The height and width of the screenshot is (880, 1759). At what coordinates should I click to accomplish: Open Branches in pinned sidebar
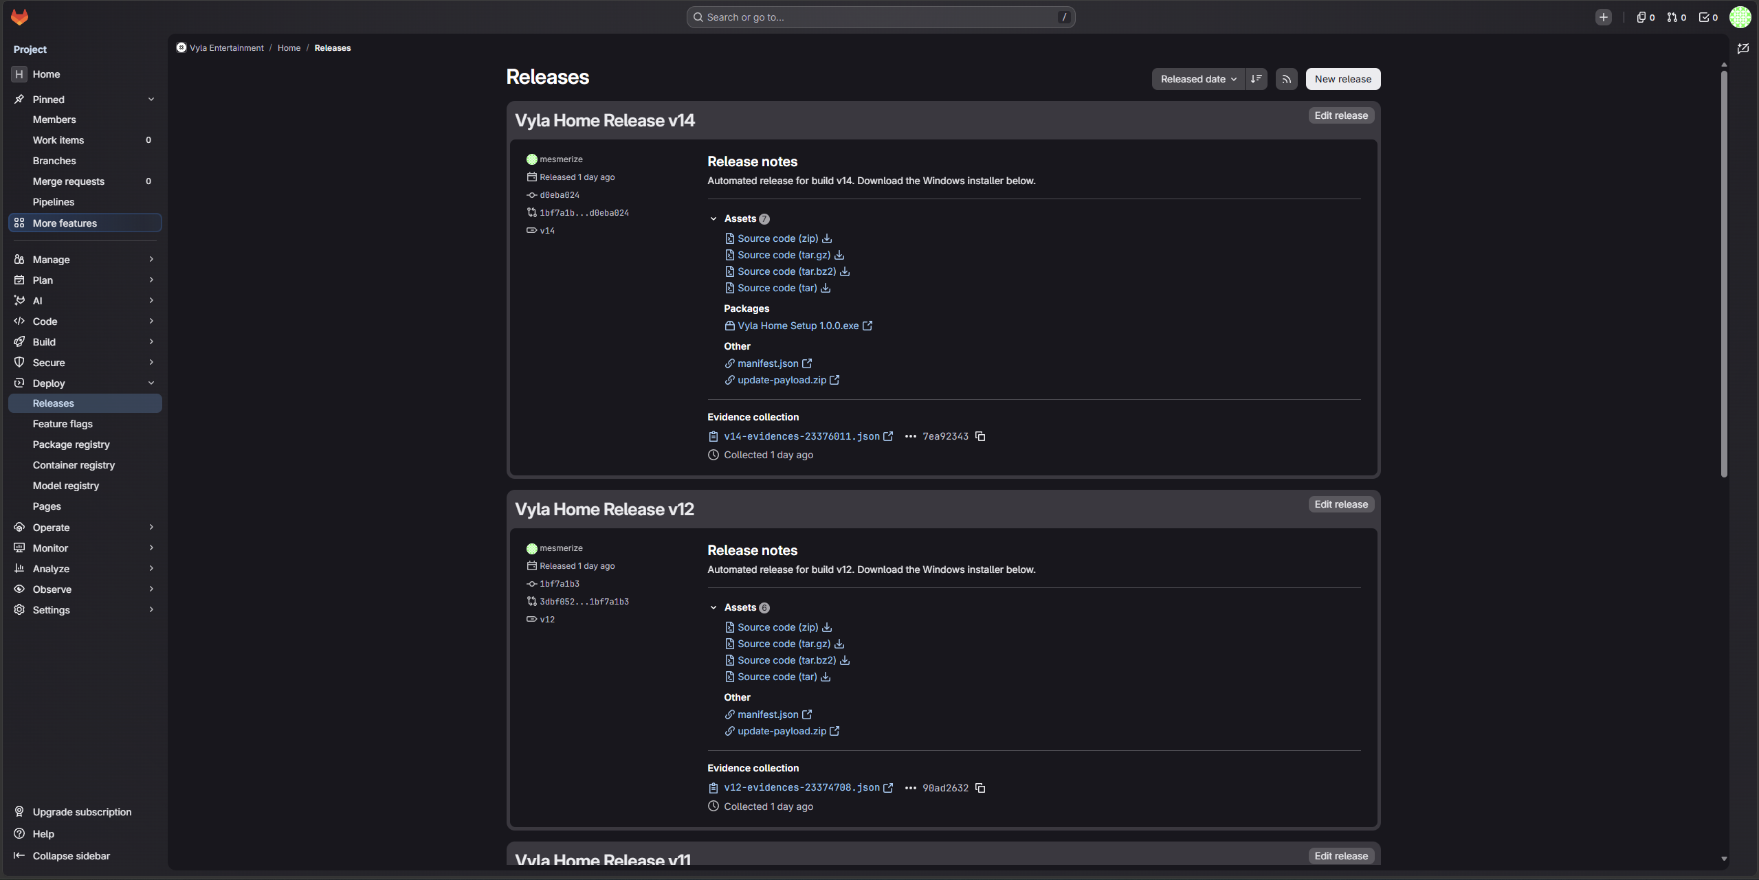click(x=85, y=161)
